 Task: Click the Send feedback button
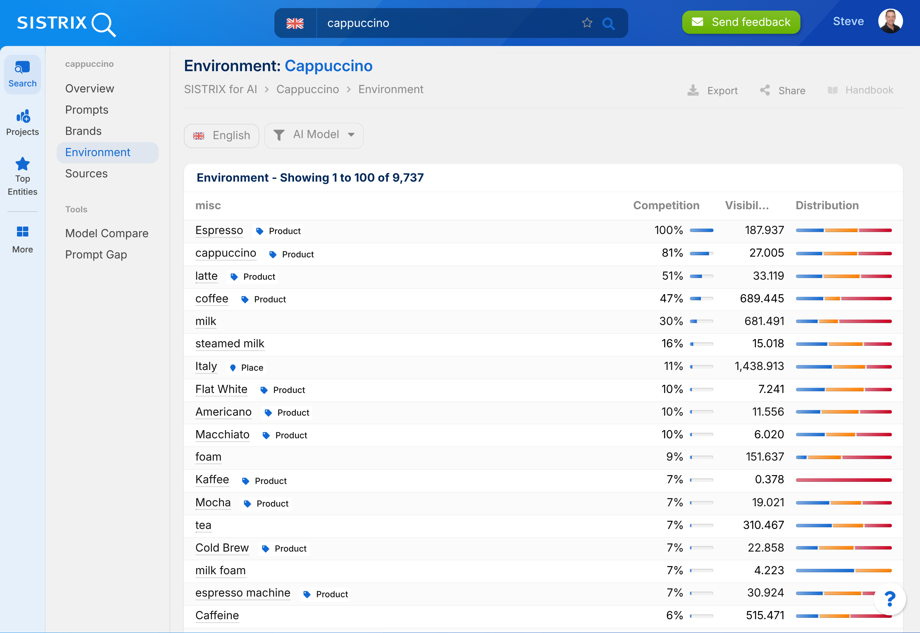[x=741, y=22]
